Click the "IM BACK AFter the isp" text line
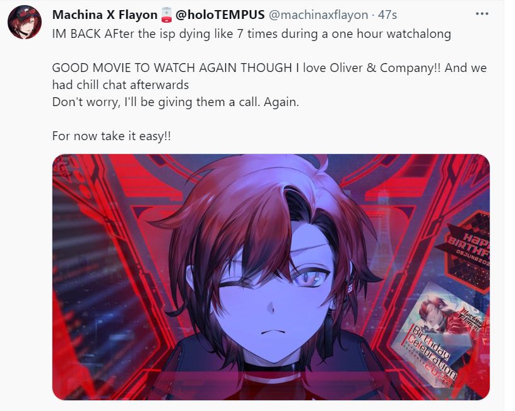The width and height of the screenshot is (515, 411). (251, 34)
